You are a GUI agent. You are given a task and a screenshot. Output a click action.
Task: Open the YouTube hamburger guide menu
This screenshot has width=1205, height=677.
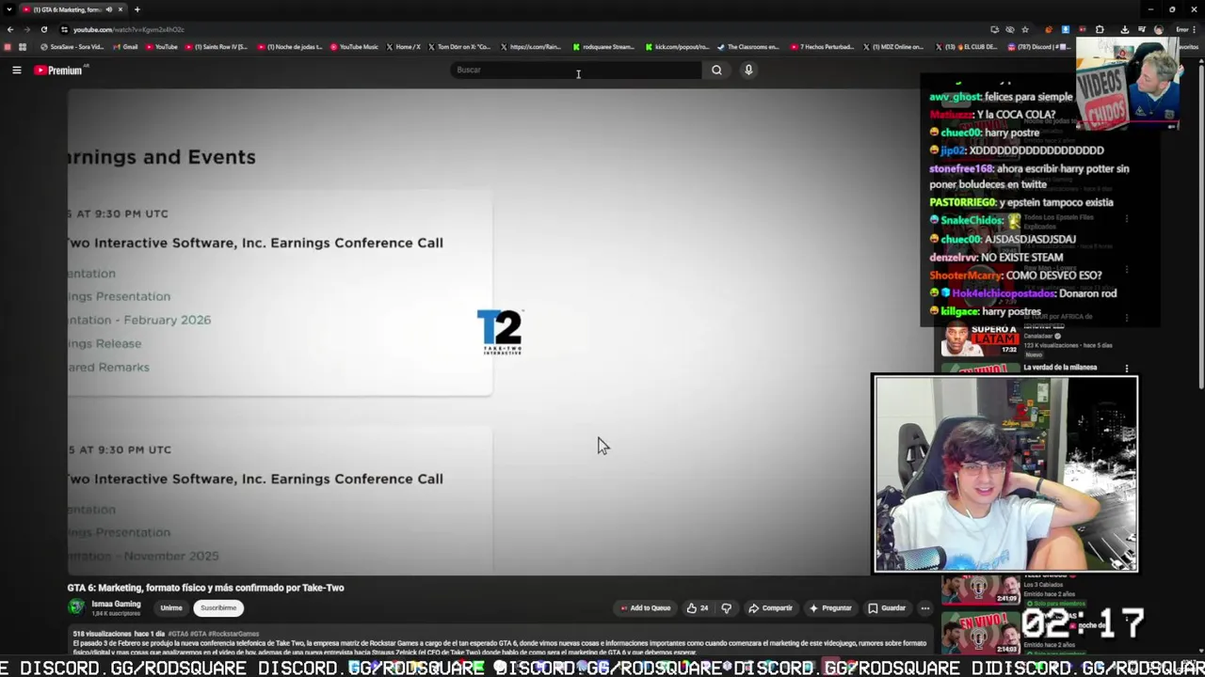pyautogui.click(x=16, y=70)
